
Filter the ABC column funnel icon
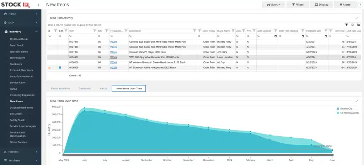click(x=243, y=31)
